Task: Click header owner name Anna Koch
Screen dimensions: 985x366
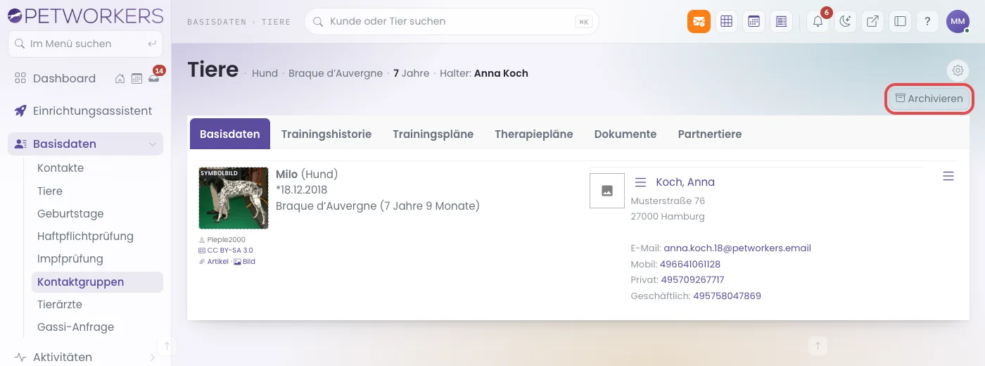Action: pos(501,73)
